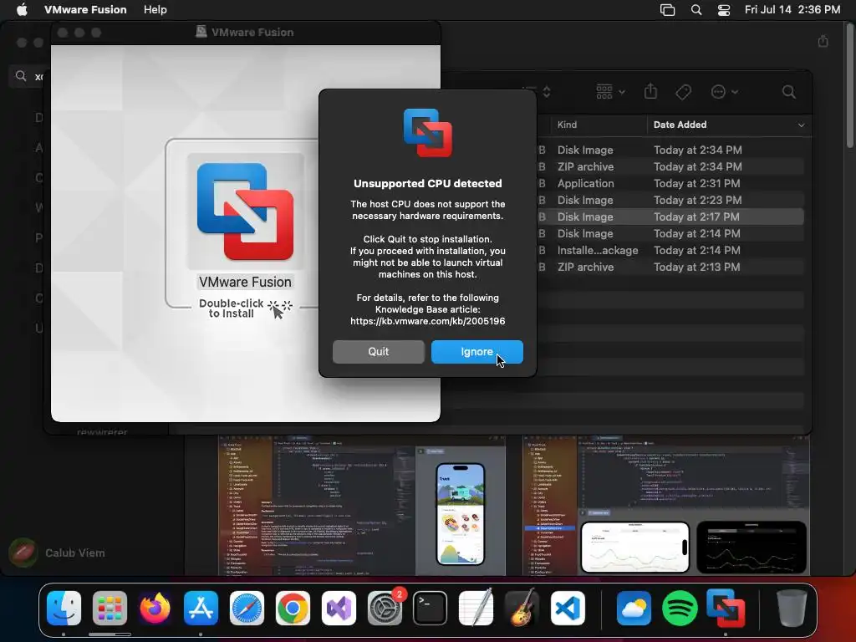Open Launchpad from the Dock
Image resolution: width=856 pixels, height=642 pixels.
coord(110,608)
